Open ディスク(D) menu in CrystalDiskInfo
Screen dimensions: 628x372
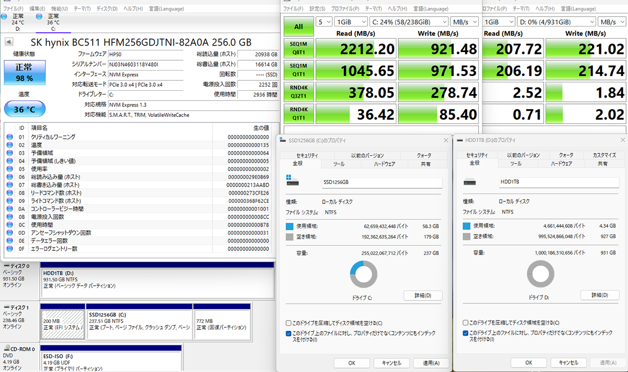coord(107,9)
